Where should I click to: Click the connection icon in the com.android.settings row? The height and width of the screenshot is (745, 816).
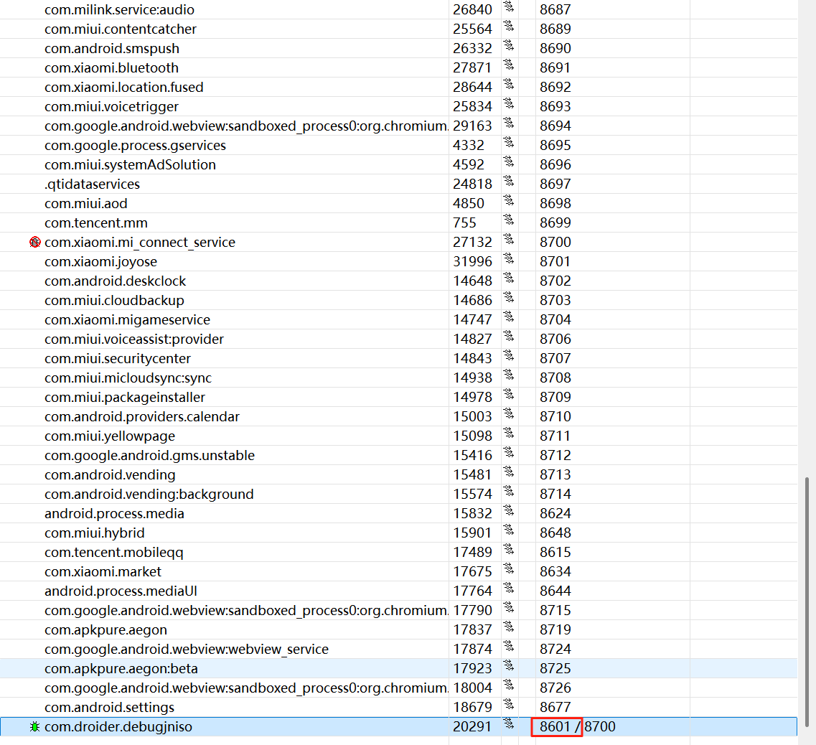coord(509,705)
